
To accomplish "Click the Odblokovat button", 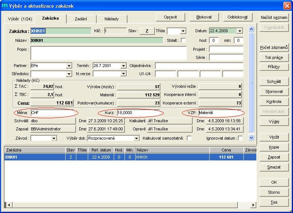I will (237, 17).
